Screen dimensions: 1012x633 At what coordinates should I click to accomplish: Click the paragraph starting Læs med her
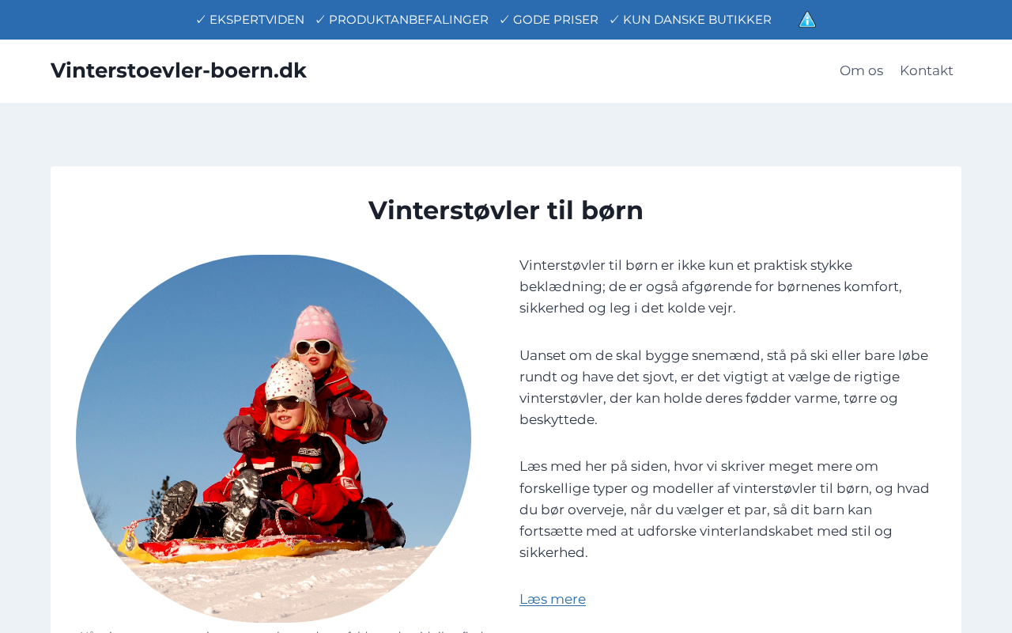tap(724, 510)
